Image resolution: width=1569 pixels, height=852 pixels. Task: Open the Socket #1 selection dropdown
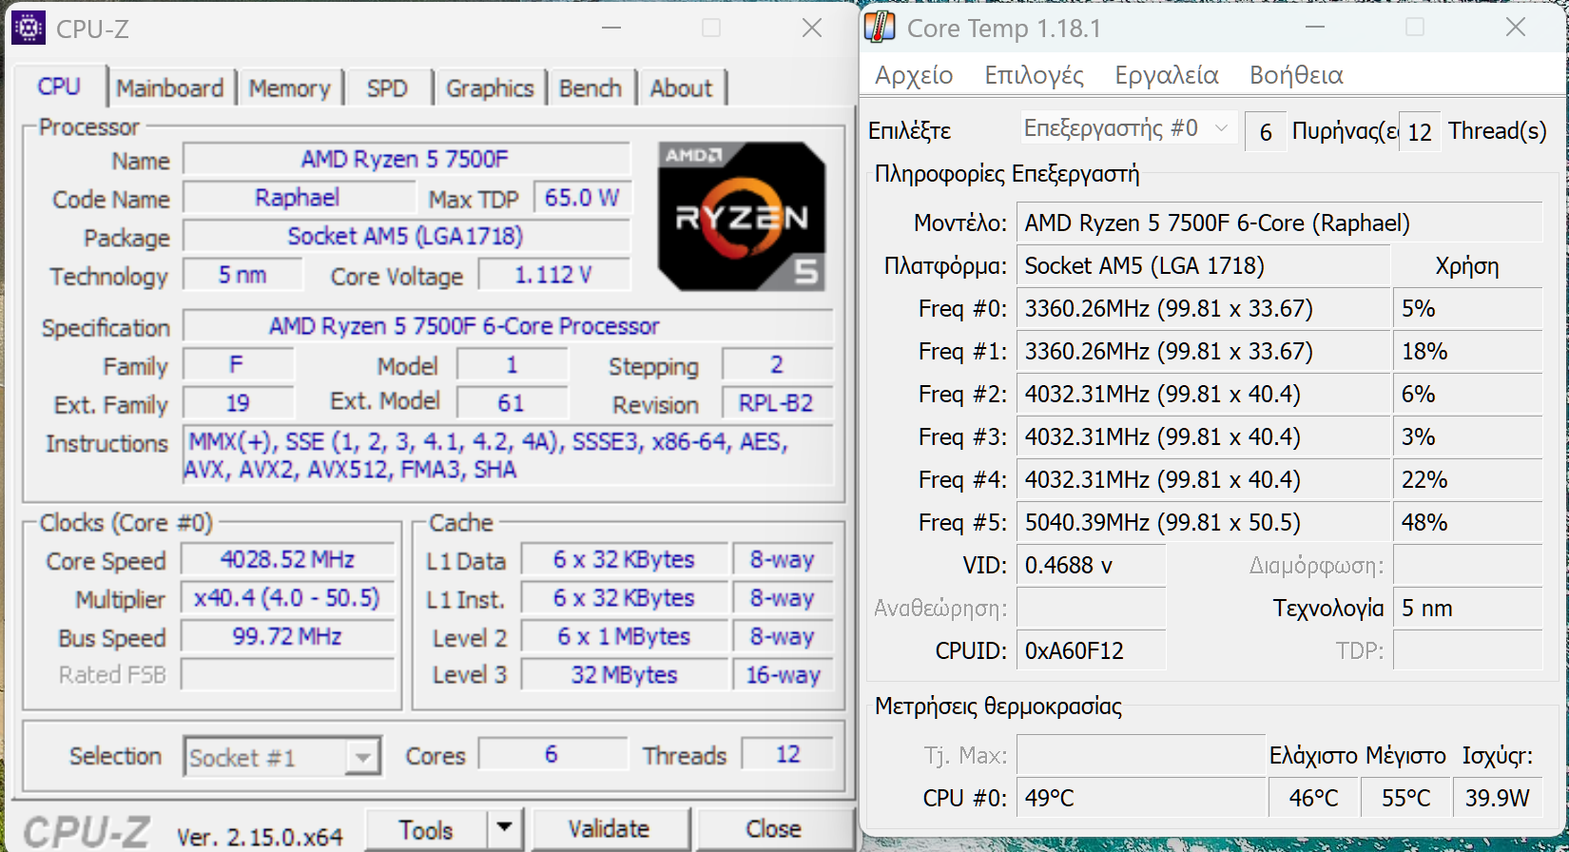[282, 757]
